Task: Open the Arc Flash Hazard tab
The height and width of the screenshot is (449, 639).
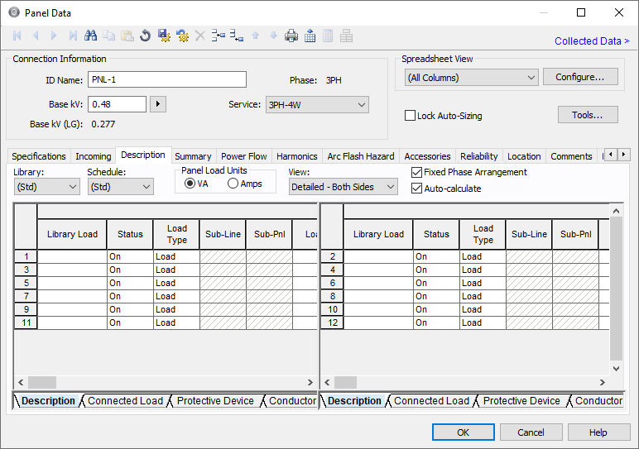Action: coord(361,156)
